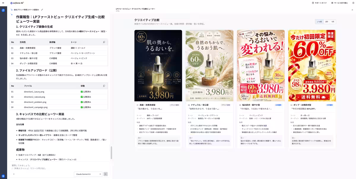Open the 高級・効果実感型 dark gold creative thumbnail
356x179 pixels.
click(158, 65)
